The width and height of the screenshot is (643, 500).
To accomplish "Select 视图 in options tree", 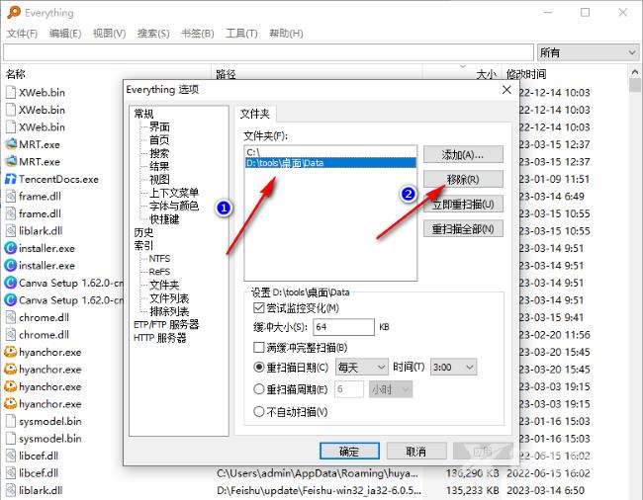I will pyautogui.click(x=159, y=180).
